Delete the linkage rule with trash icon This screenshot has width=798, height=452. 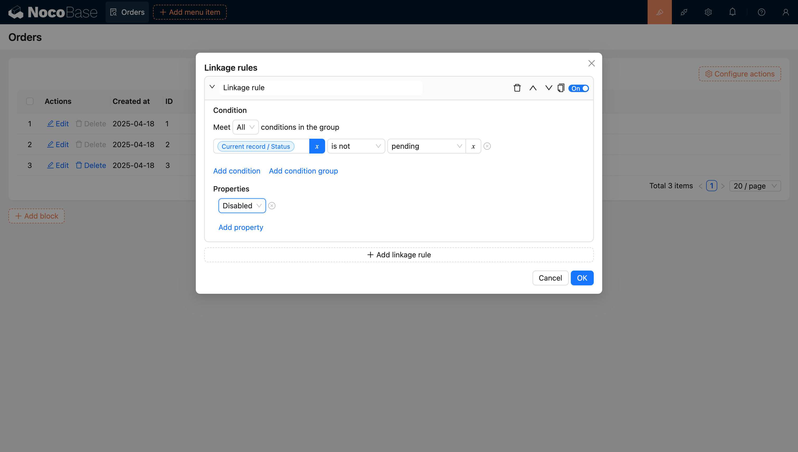[517, 88]
